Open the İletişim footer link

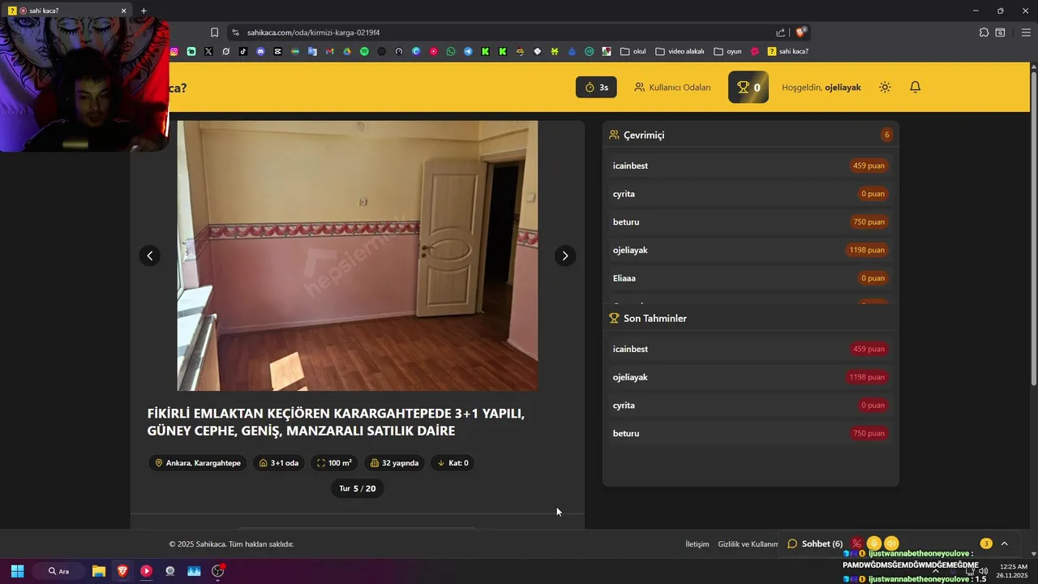click(x=697, y=544)
